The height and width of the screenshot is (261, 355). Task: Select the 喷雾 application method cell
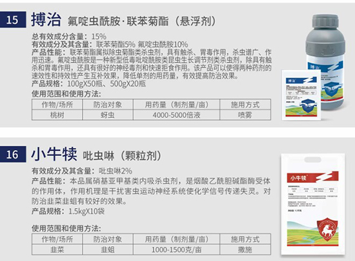point(245,115)
